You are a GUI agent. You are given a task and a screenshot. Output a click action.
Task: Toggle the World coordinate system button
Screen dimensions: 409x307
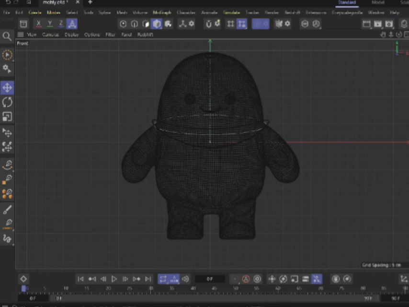click(72, 24)
